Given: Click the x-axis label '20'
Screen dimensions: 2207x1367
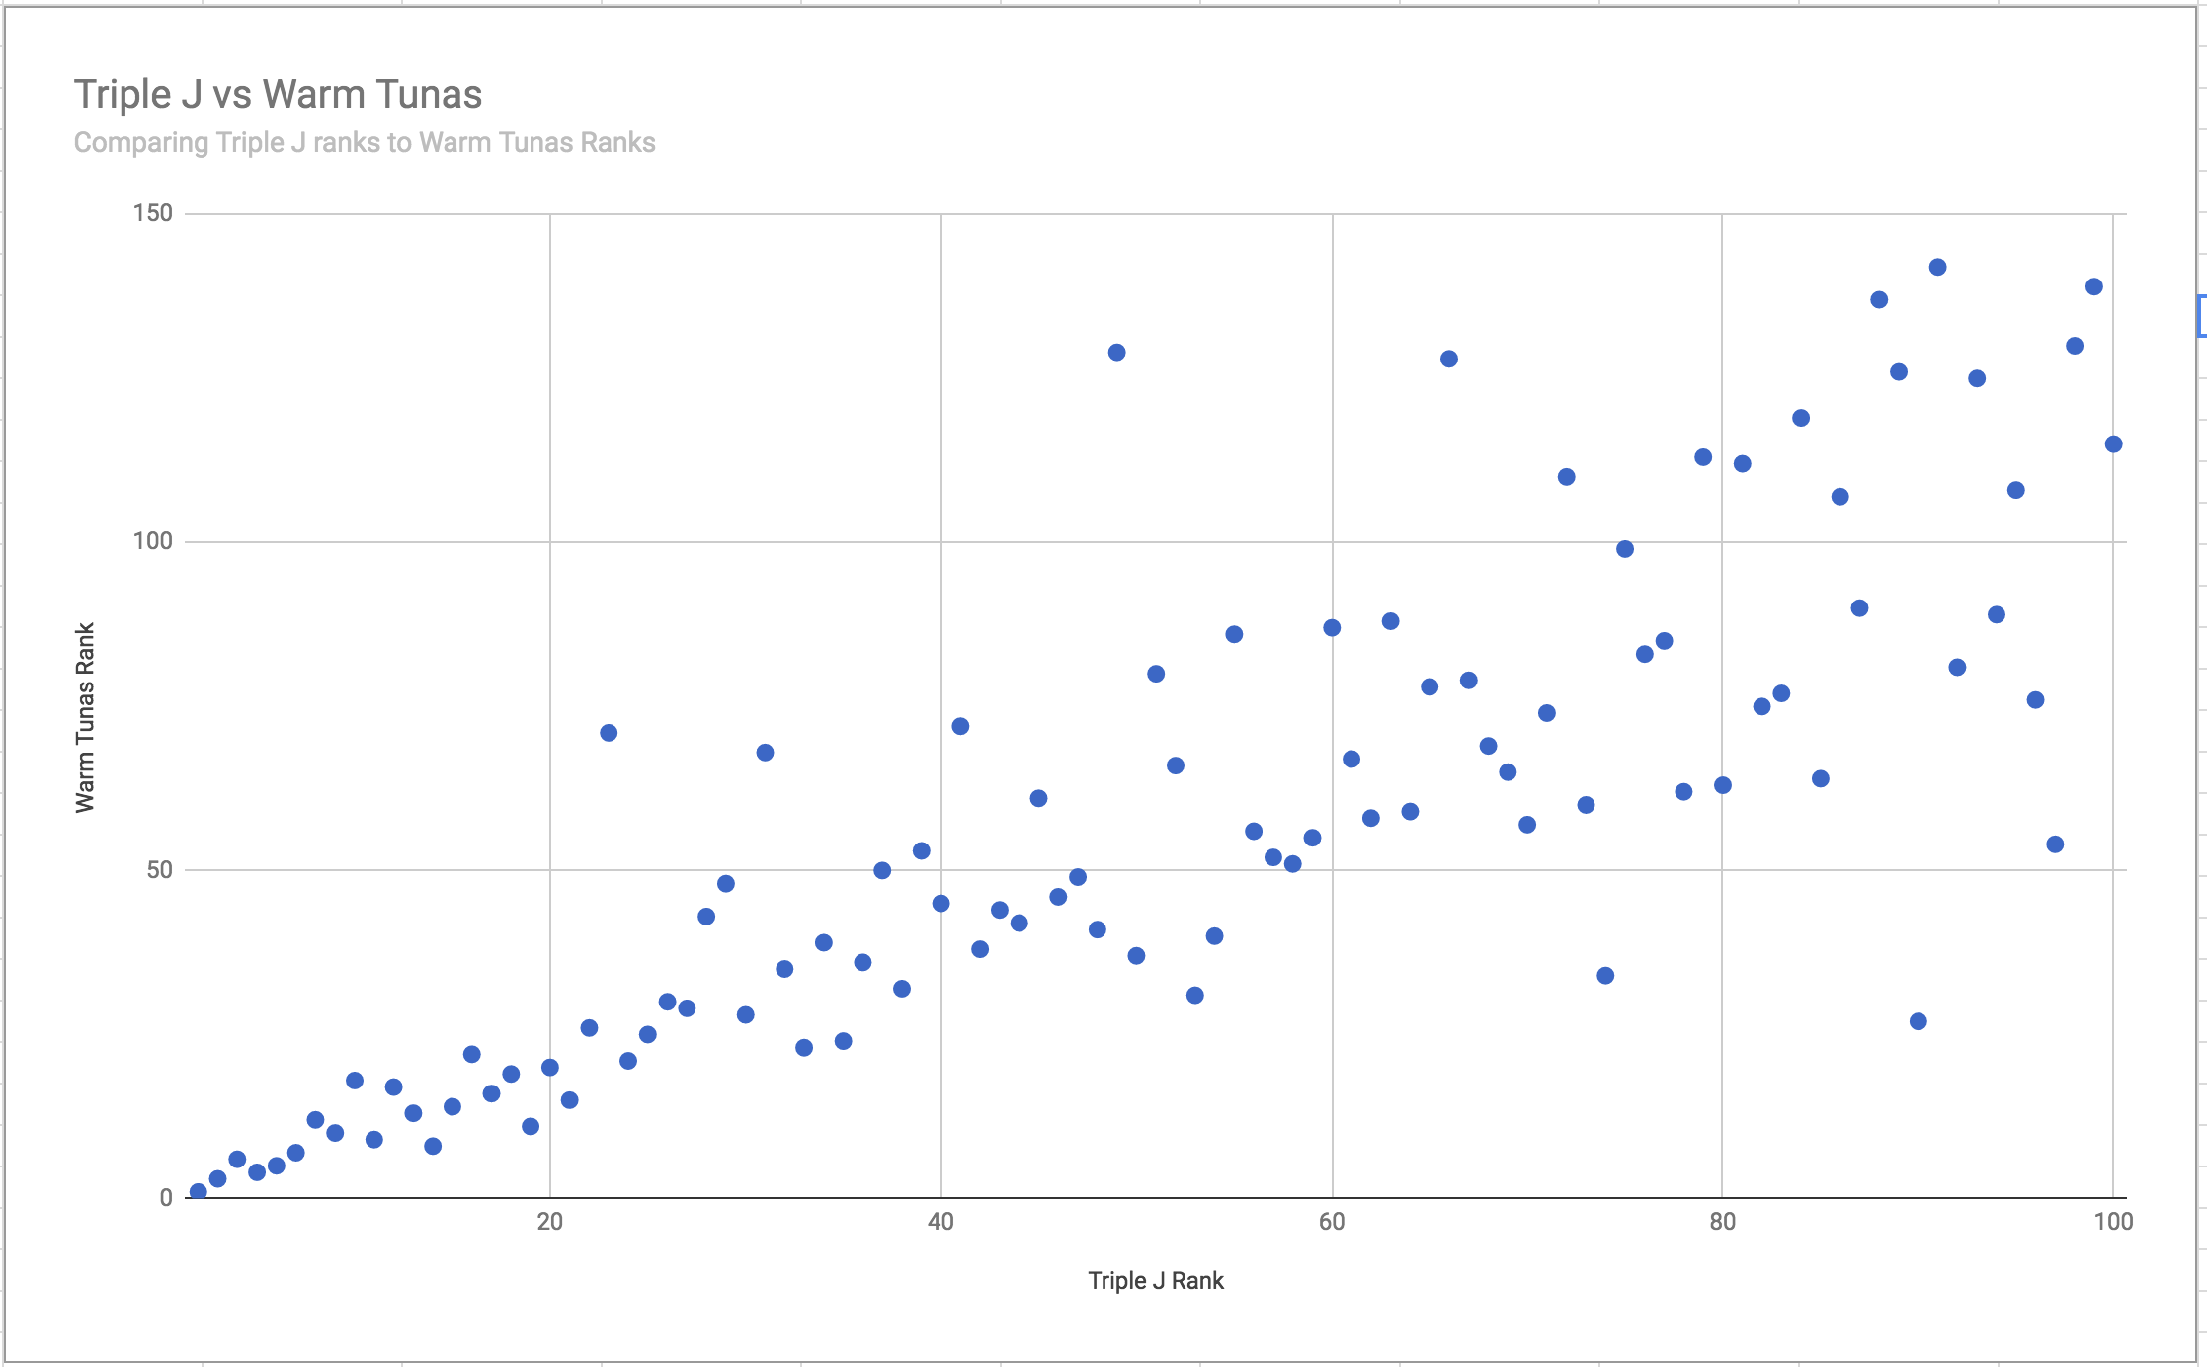Looking at the screenshot, I should point(550,1222).
